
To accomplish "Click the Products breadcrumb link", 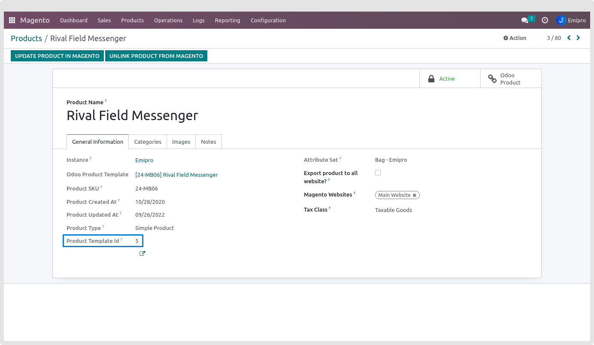I will pyautogui.click(x=26, y=38).
